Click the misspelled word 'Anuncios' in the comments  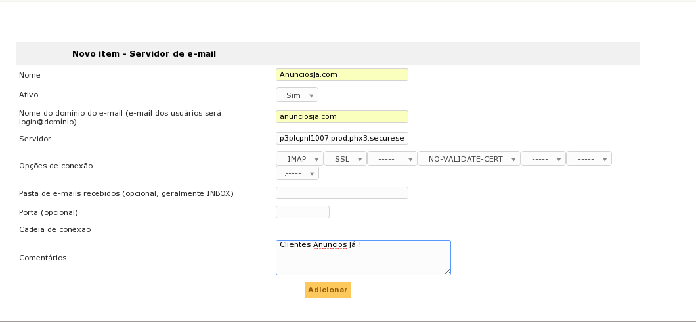click(x=329, y=245)
